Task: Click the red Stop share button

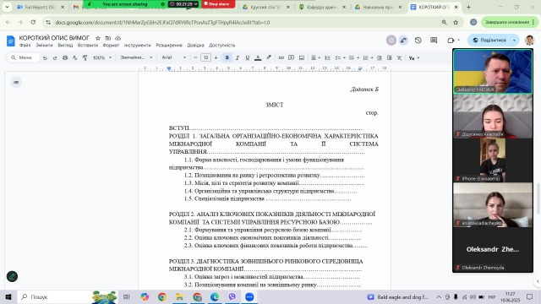Action: [x=218, y=3]
